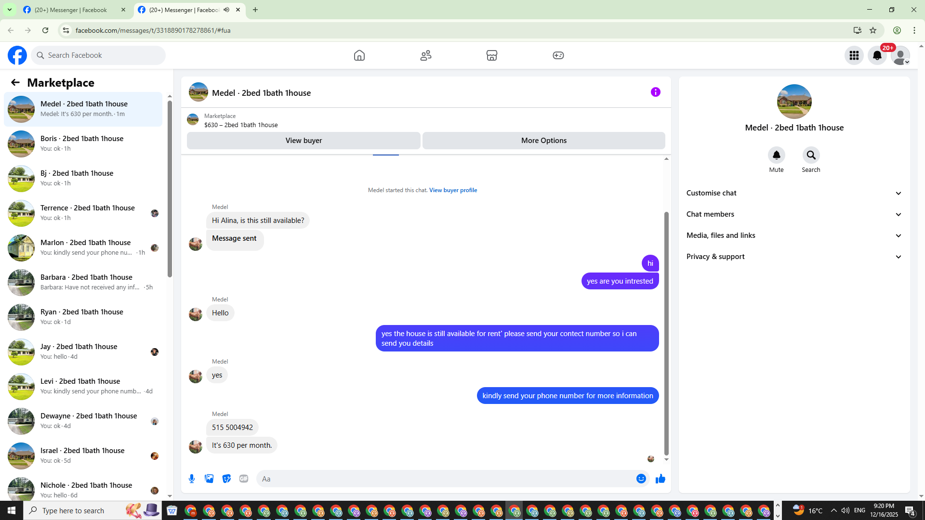This screenshot has height=520, width=925.
Task: Open Chrome profile icon
Action: pos(897,30)
